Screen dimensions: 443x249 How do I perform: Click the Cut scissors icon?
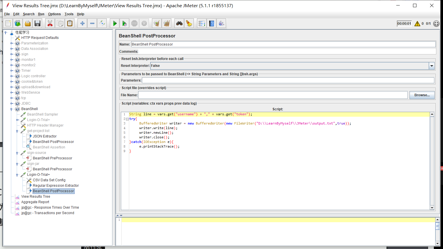click(x=50, y=23)
